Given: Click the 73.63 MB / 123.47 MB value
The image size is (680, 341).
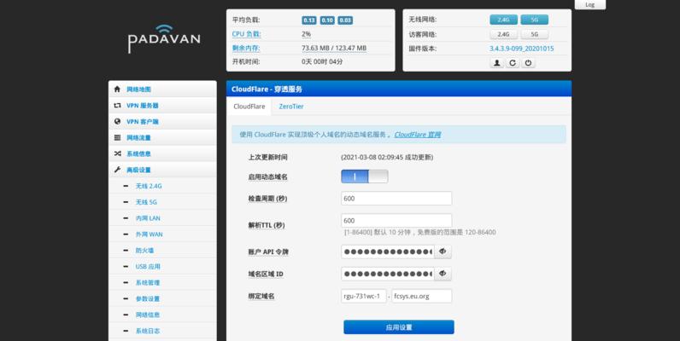Looking at the screenshot, I should 334,48.
